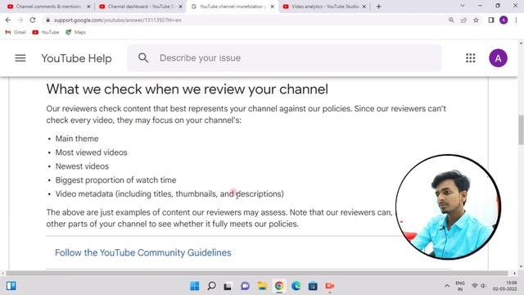Click the 'Main theme' bullet text
The width and height of the screenshot is (524, 295).
pyautogui.click(x=77, y=138)
